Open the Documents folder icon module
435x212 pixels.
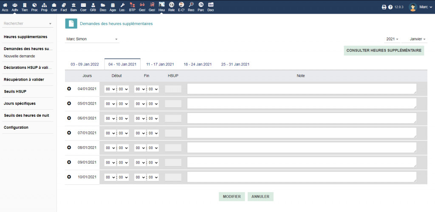[103, 5]
